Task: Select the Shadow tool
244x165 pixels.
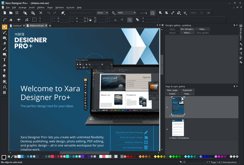Action: pos(5,76)
